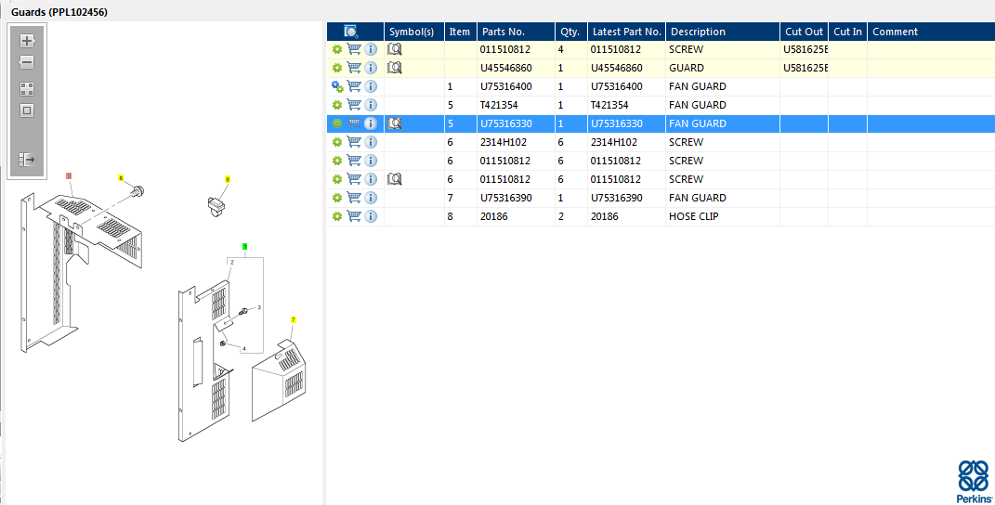
Task: Click part number 2314H102 cell
Action: click(x=516, y=142)
